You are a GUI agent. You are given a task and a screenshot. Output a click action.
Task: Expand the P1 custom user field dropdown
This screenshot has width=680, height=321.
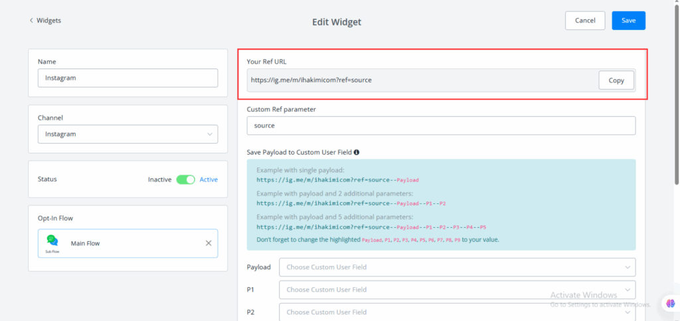point(458,290)
